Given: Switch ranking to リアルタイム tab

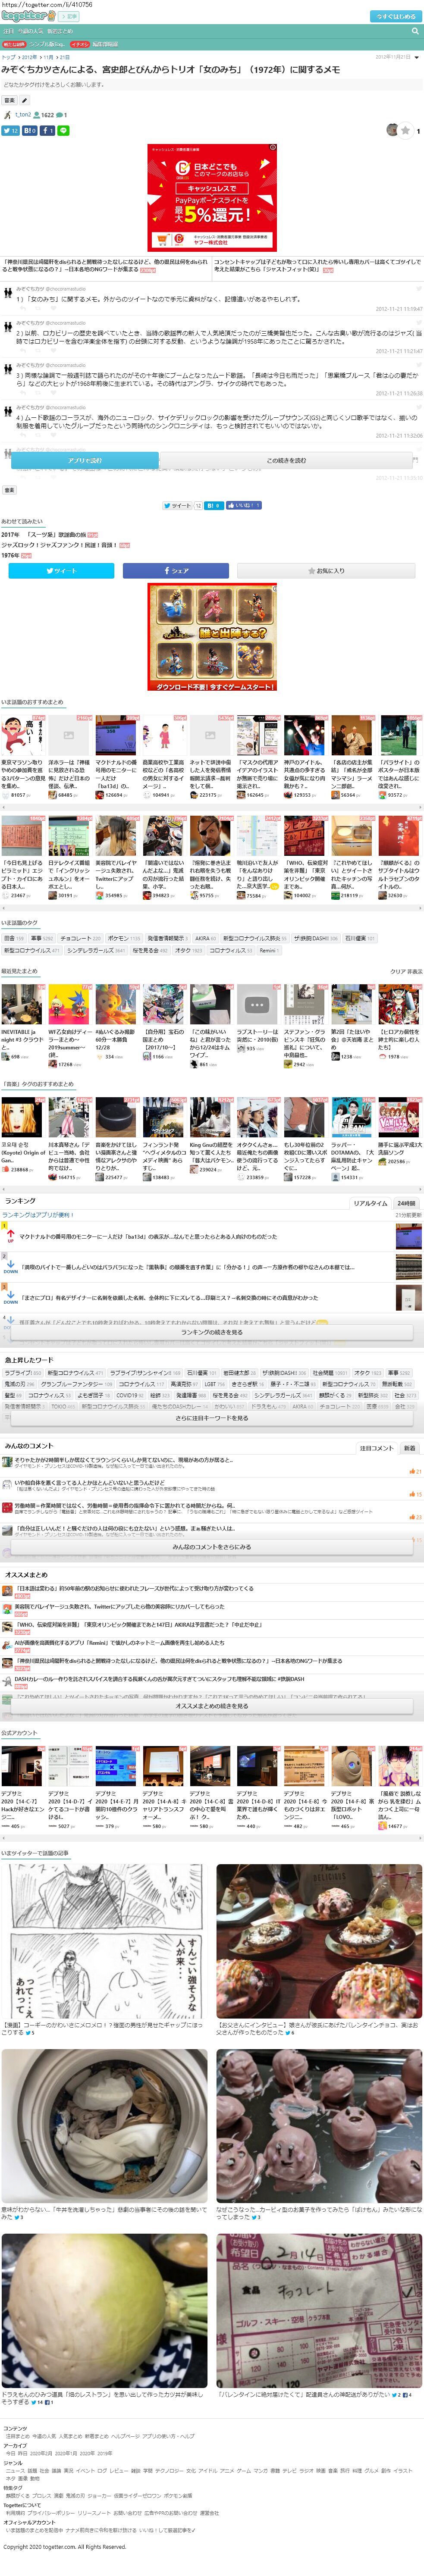Looking at the screenshot, I should coord(370,1203).
